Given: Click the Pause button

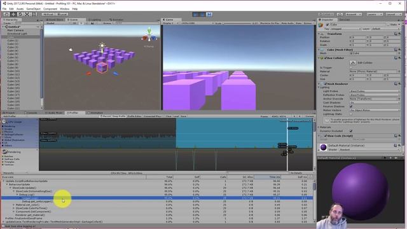Looking at the screenshot, I should [x=202, y=15].
